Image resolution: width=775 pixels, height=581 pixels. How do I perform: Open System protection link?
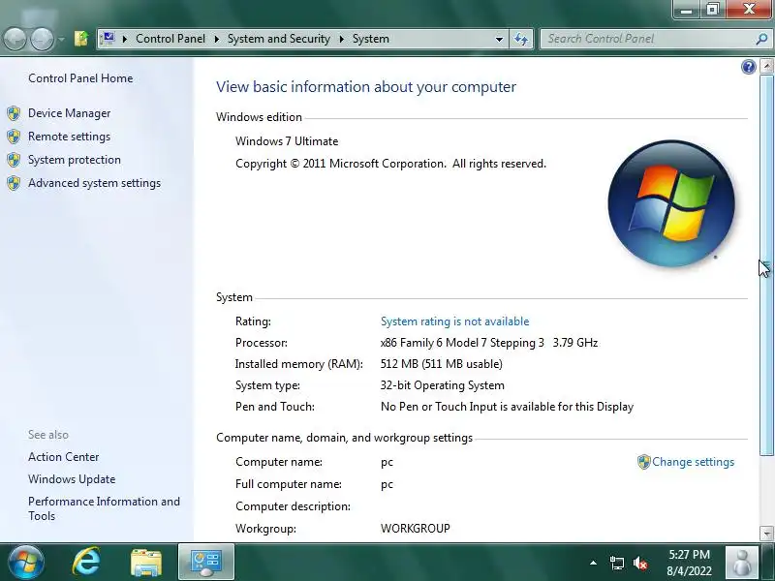(x=75, y=160)
